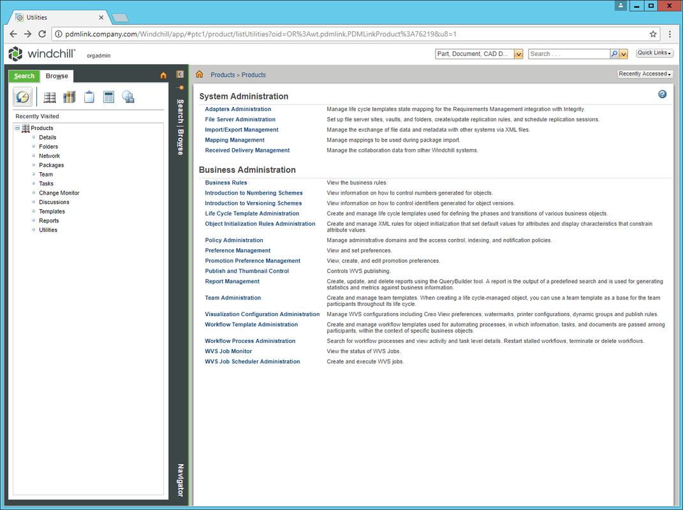Click the browser address bar
683x510 pixels.
point(355,34)
